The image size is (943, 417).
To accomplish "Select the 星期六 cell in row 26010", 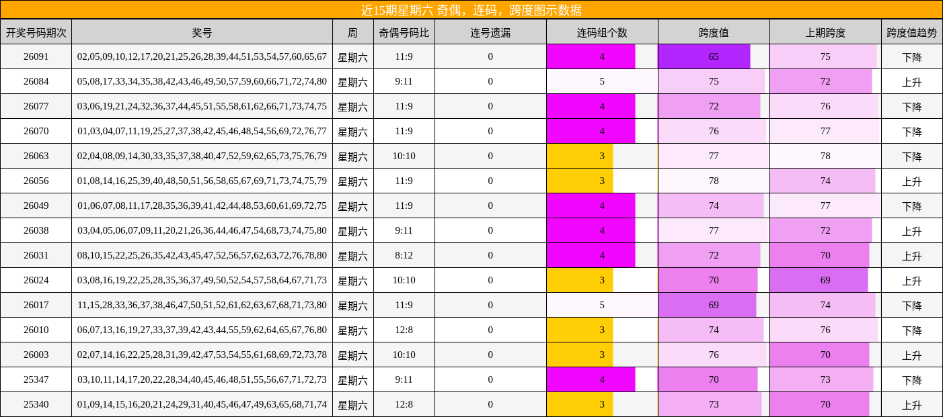I will (351, 329).
